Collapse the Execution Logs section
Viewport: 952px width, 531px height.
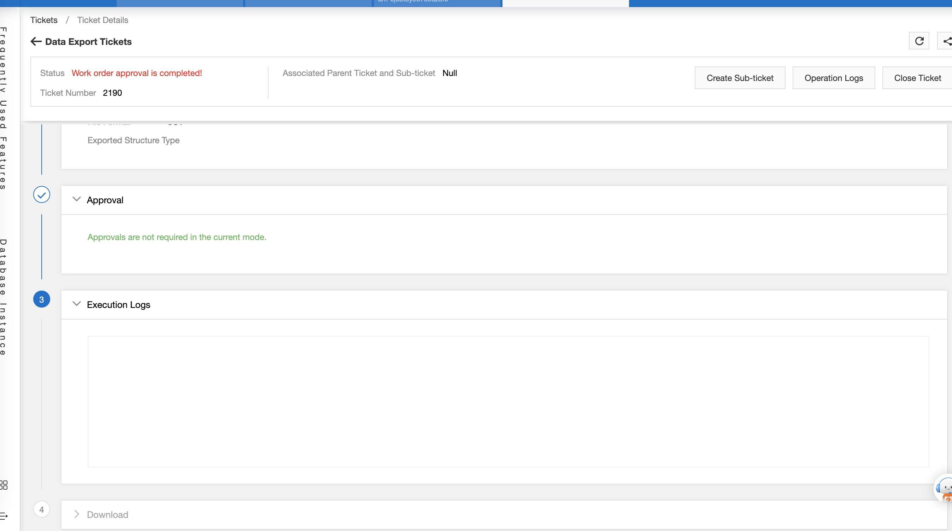tap(76, 304)
